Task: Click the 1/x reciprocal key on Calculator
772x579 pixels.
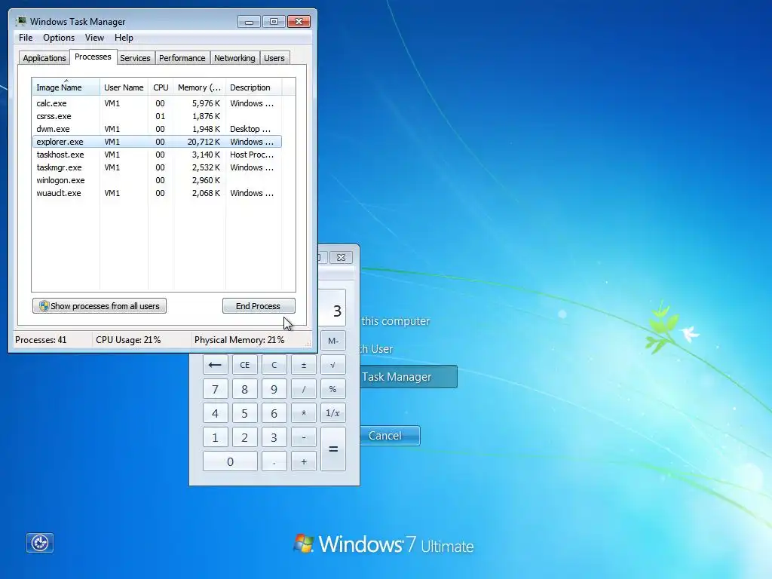Action: (x=332, y=413)
